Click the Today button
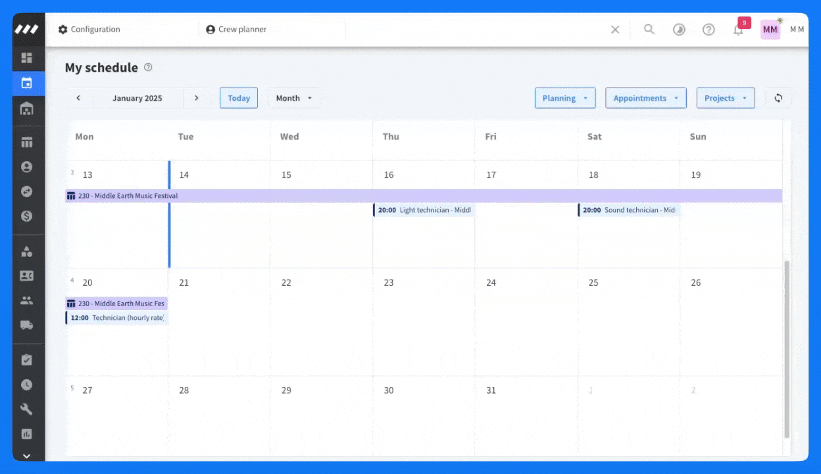The width and height of the screenshot is (821, 474). (x=239, y=98)
